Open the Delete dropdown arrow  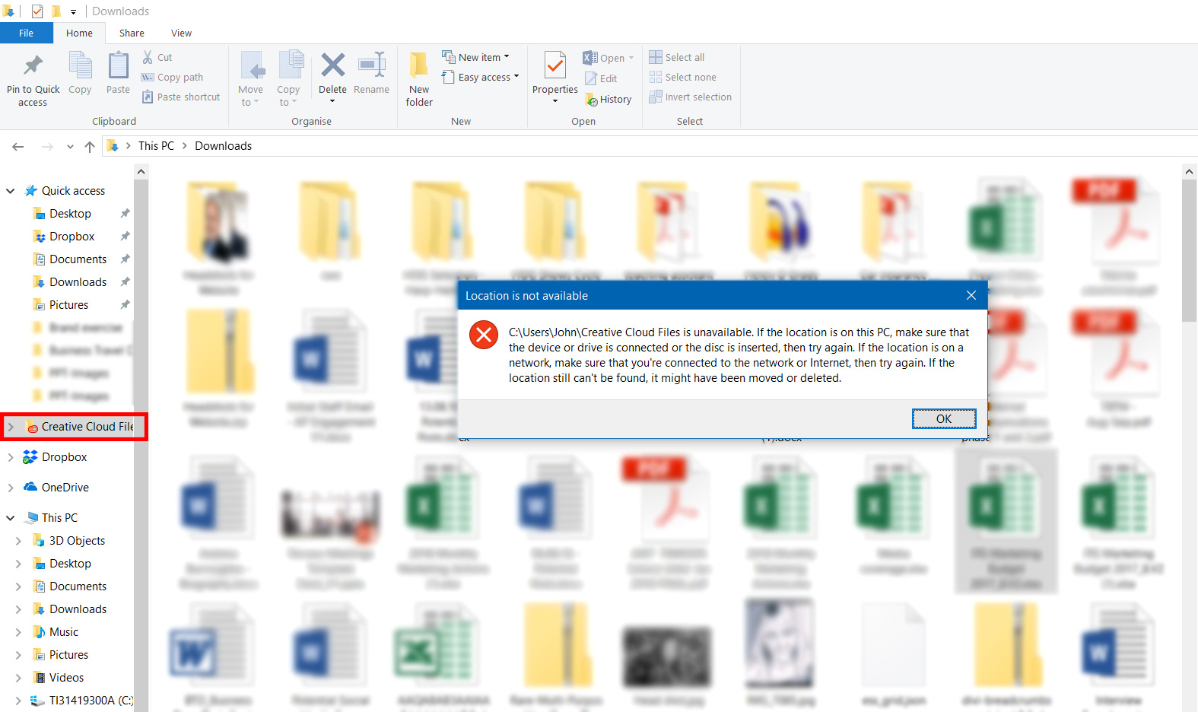332,101
